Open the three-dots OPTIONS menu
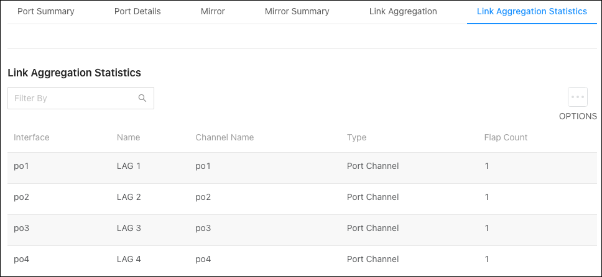This screenshot has height=277, width=602. [x=577, y=97]
